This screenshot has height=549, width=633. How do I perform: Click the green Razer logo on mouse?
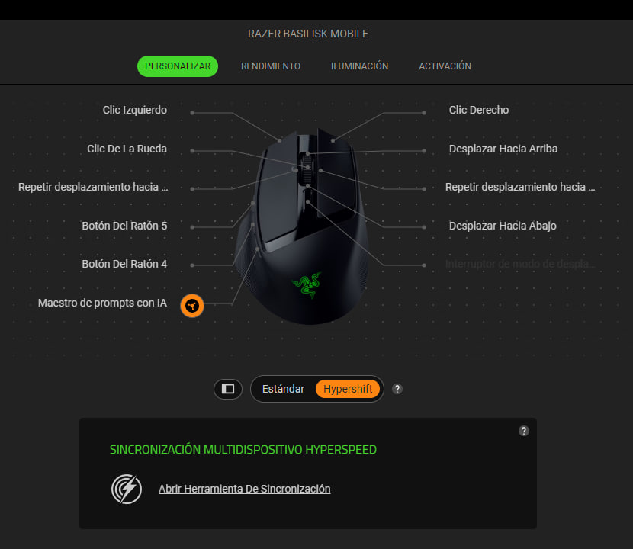(307, 284)
